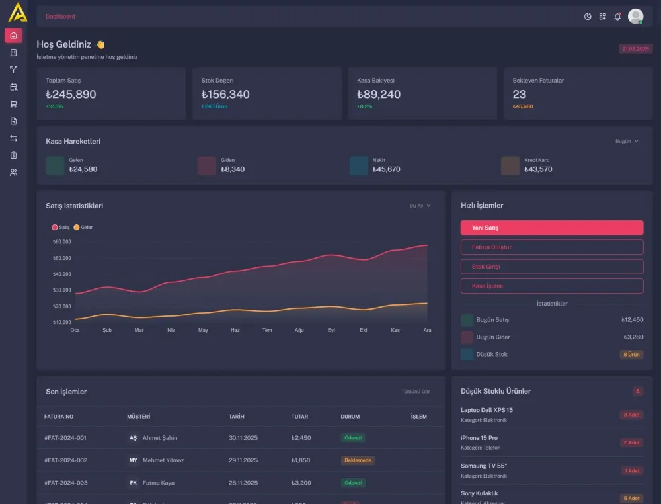Screen dimensions: 661x504
Task: Click the Dashboard breadcrumb
Action: [x=60, y=17]
